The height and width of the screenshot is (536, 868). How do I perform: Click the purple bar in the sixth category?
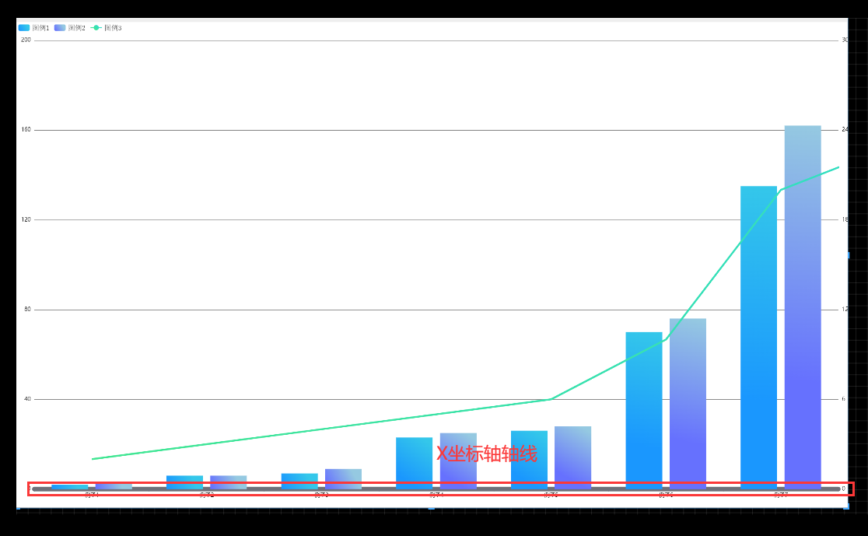688,403
